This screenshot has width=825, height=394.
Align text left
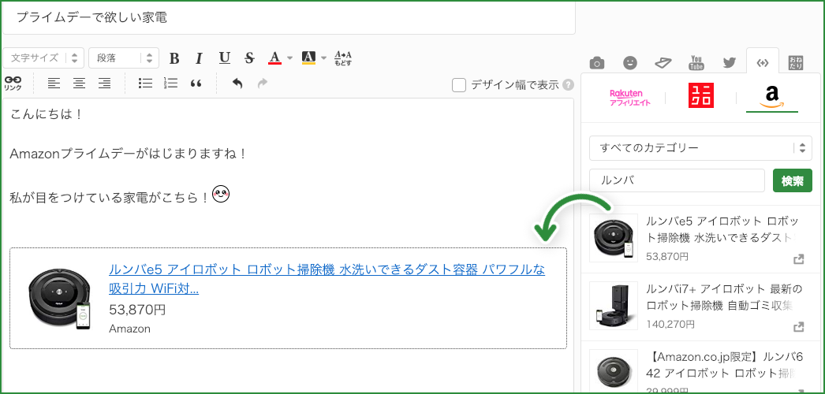click(54, 83)
